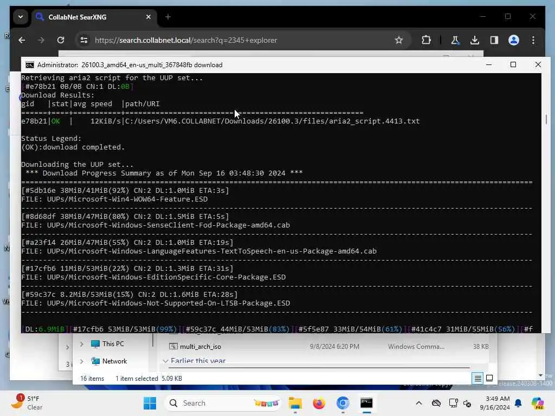Switch File Explorer to large icons view
Screen dimensions: 555x416
pyautogui.click(x=489, y=379)
